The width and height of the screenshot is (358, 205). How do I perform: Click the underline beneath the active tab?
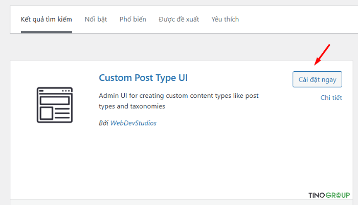tap(46, 32)
